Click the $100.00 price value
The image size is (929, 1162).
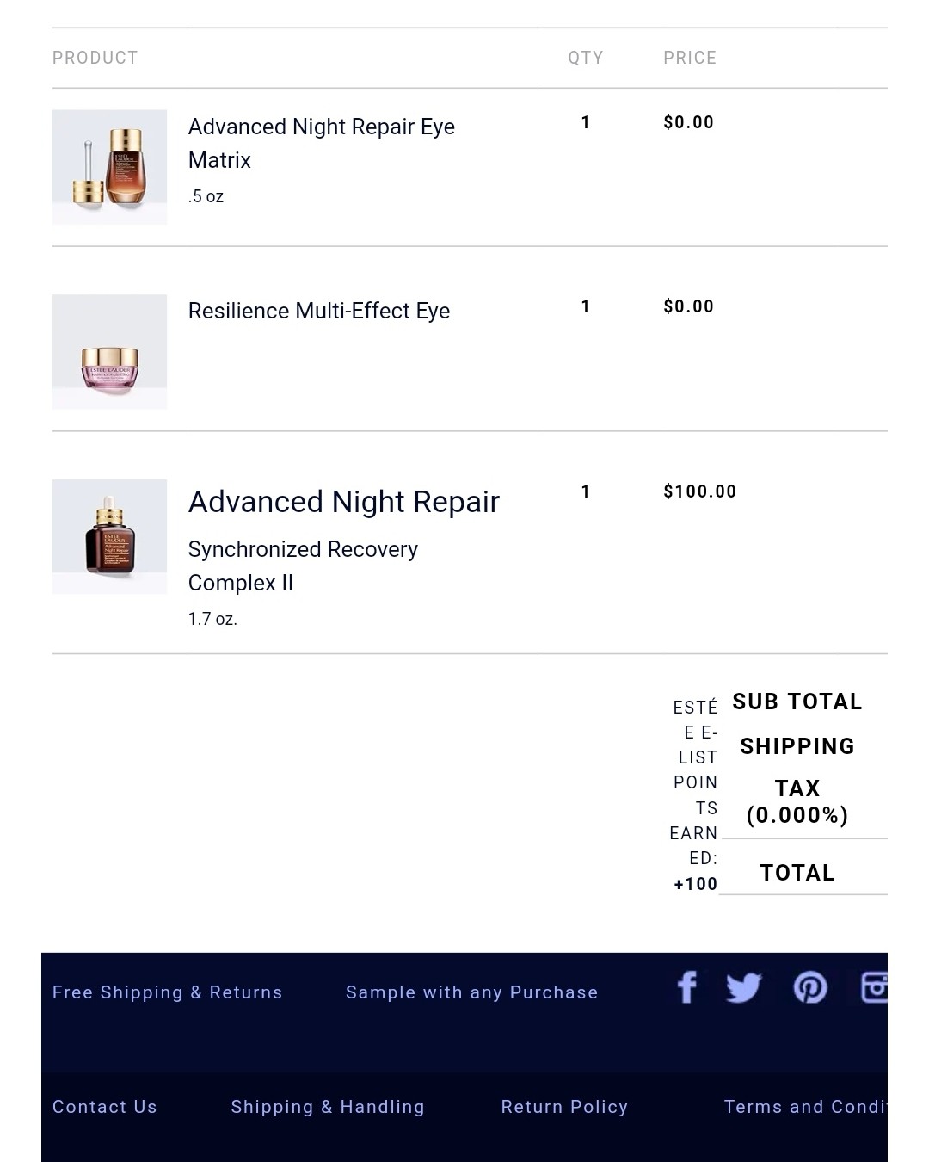(x=699, y=491)
